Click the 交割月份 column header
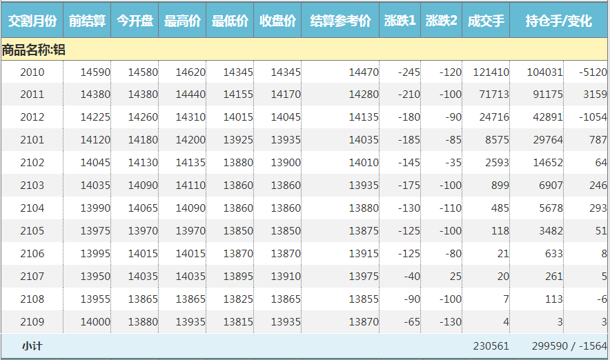The image size is (610, 360). click(32, 21)
